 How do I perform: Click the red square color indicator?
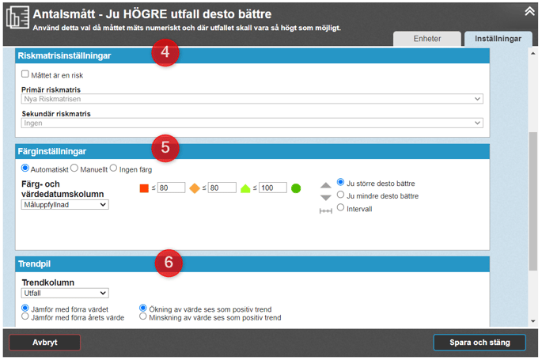(x=144, y=188)
